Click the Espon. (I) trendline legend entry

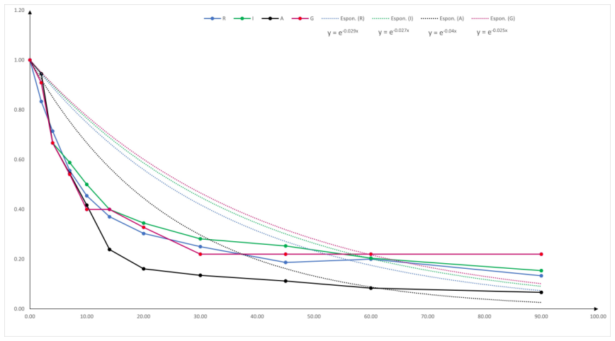click(393, 18)
